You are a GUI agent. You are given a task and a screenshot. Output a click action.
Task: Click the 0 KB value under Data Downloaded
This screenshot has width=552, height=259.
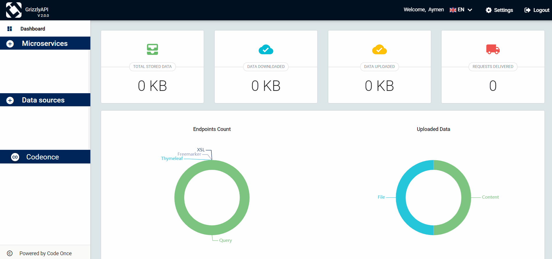coord(266,86)
